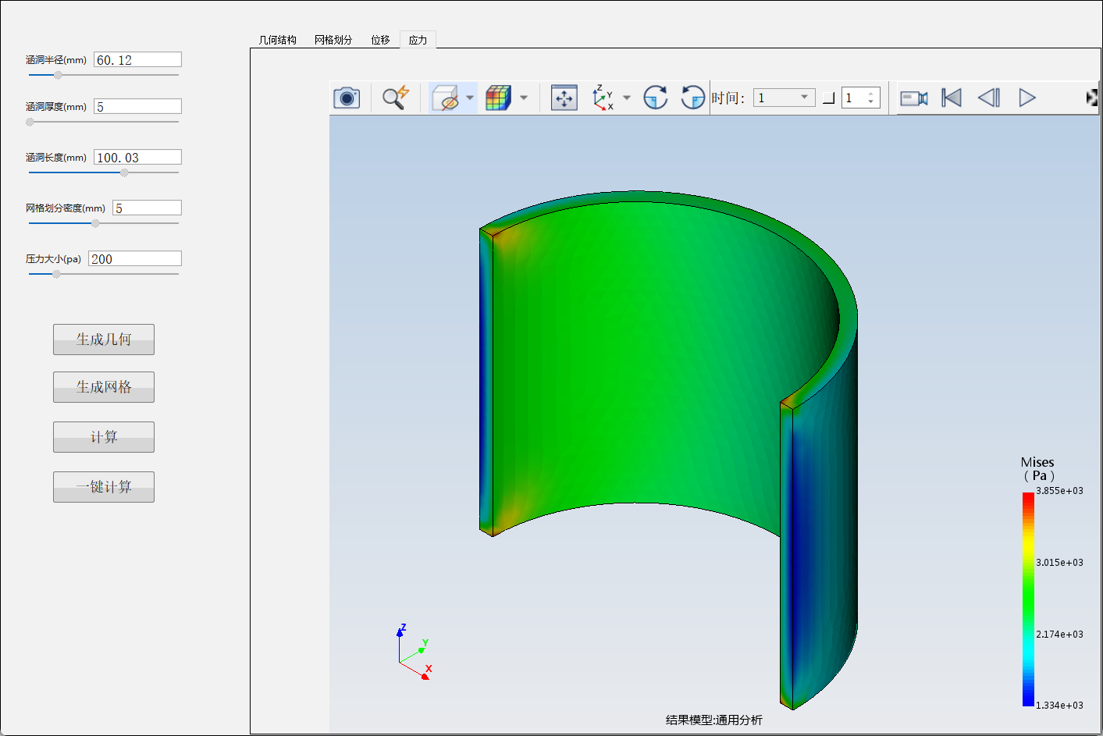The width and height of the screenshot is (1103, 736).
Task: Edit the 涵洞长度 input field
Action: [x=137, y=157]
